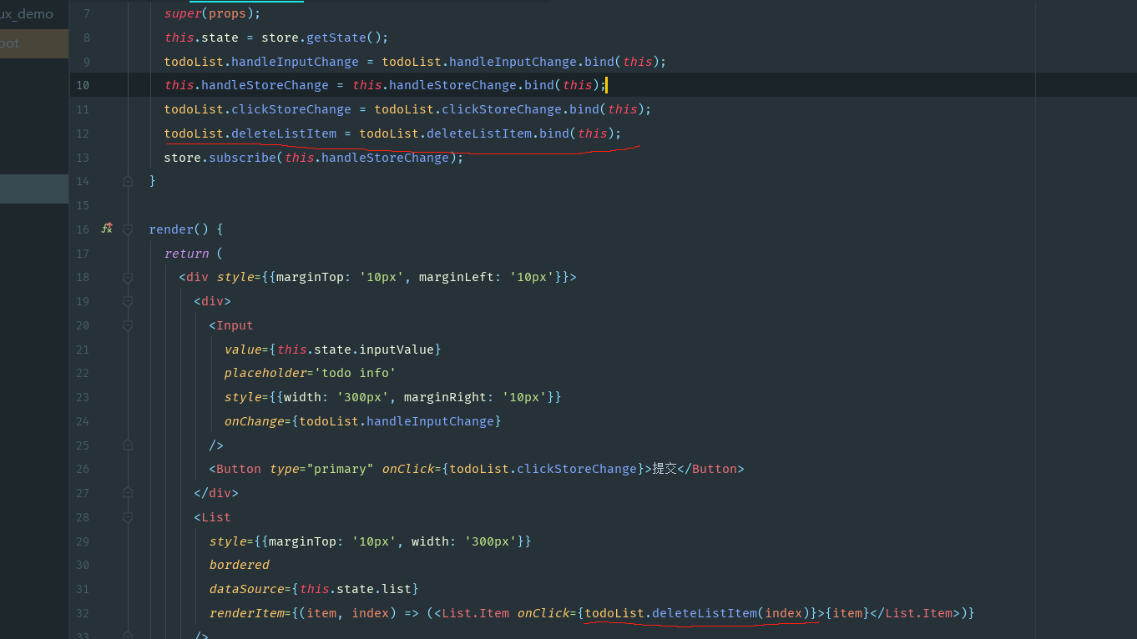Screen dimensions: 1137x639
Task: Click line number 20 in the gutter
Action: point(83,325)
